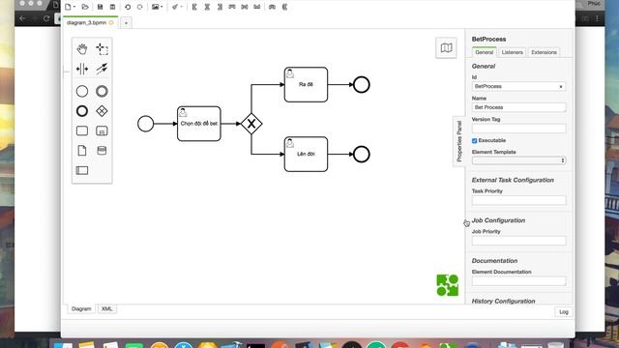
Task: Switch to the Extensions tab
Action: (x=544, y=52)
